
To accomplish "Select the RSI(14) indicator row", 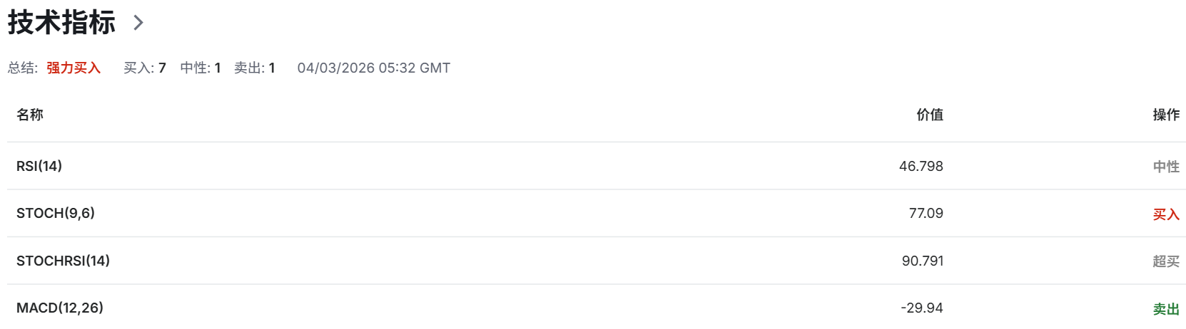I will point(39,166).
